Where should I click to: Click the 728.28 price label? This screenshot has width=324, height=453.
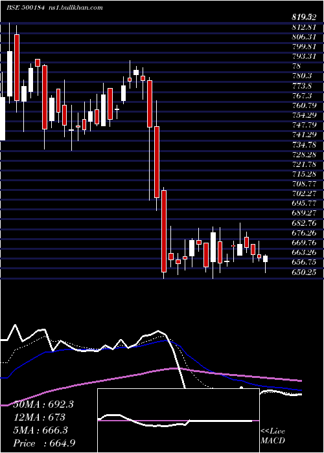pyautogui.click(x=305, y=155)
